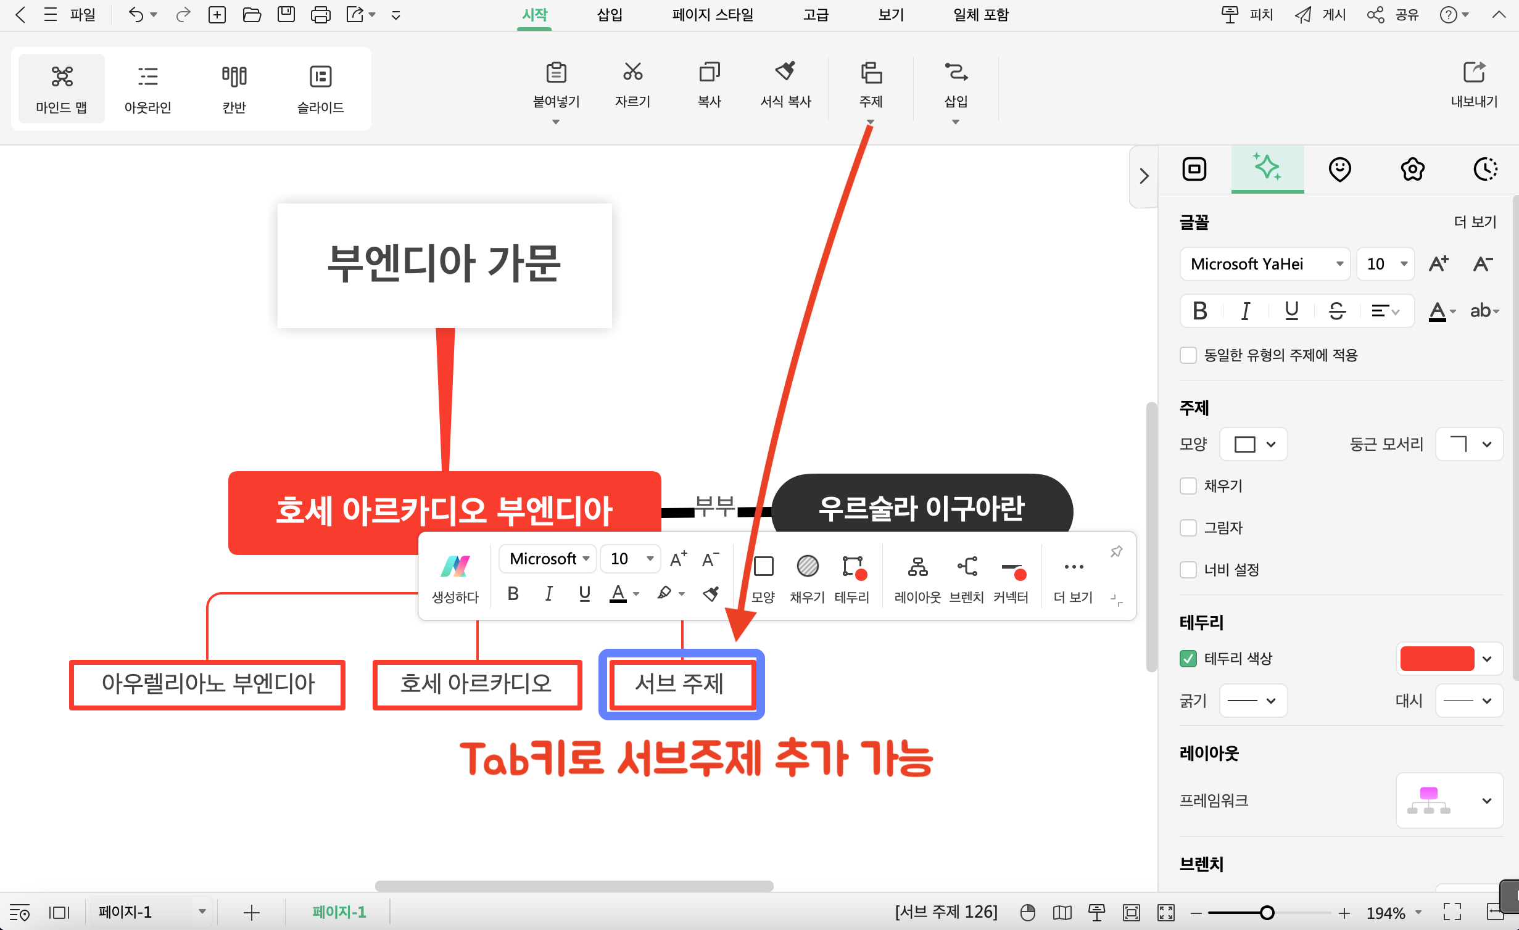Open the 대시 dash style dropdown
The width and height of the screenshot is (1519, 930).
tap(1470, 701)
